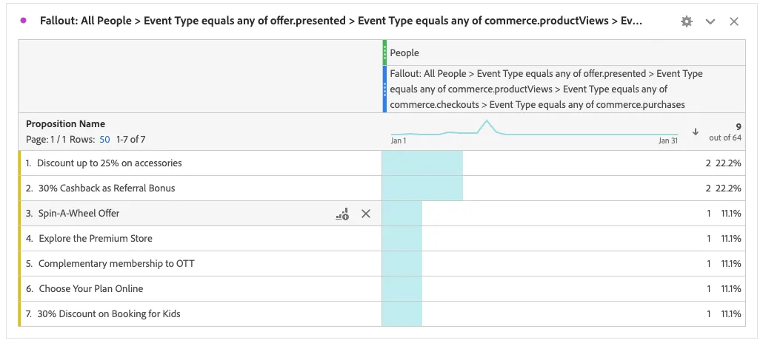Open the panel settings gear icon
This screenshot has width=763, height=343.
[687, 21]
